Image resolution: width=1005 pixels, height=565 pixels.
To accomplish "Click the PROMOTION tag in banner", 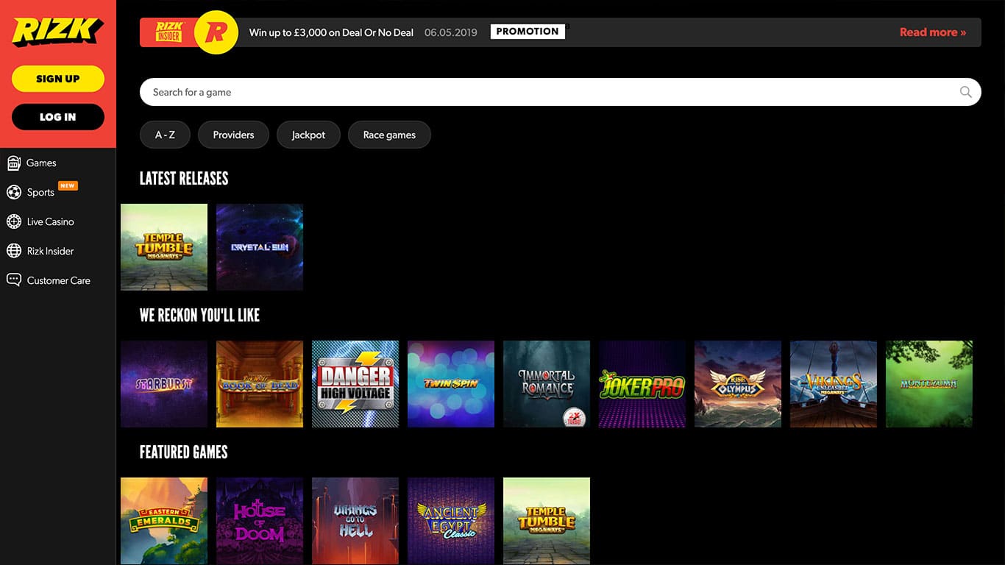I will 528,32.
